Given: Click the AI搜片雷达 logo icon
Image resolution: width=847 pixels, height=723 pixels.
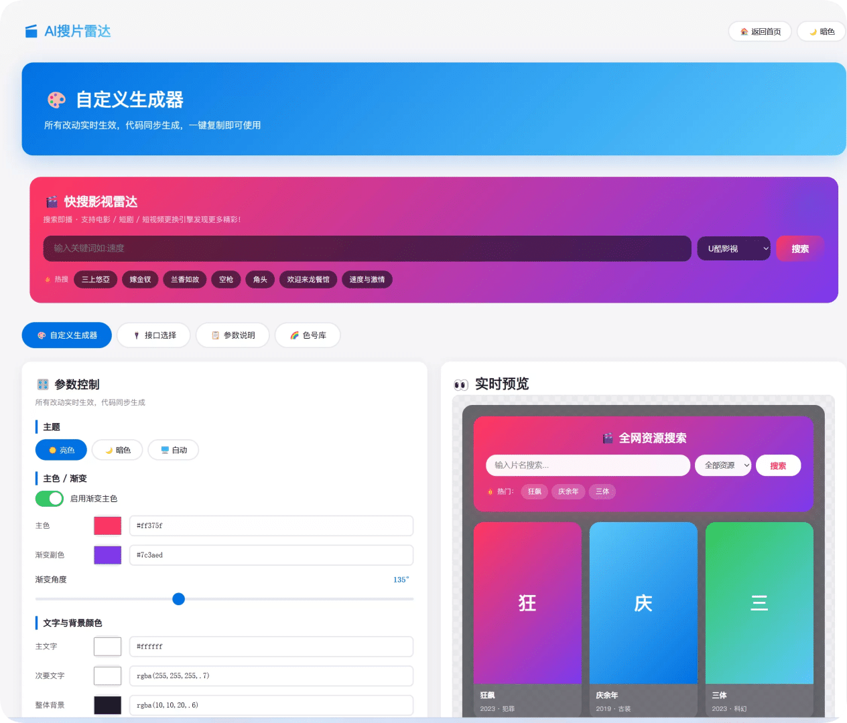Looking at the screenshot, I should 31,31.
